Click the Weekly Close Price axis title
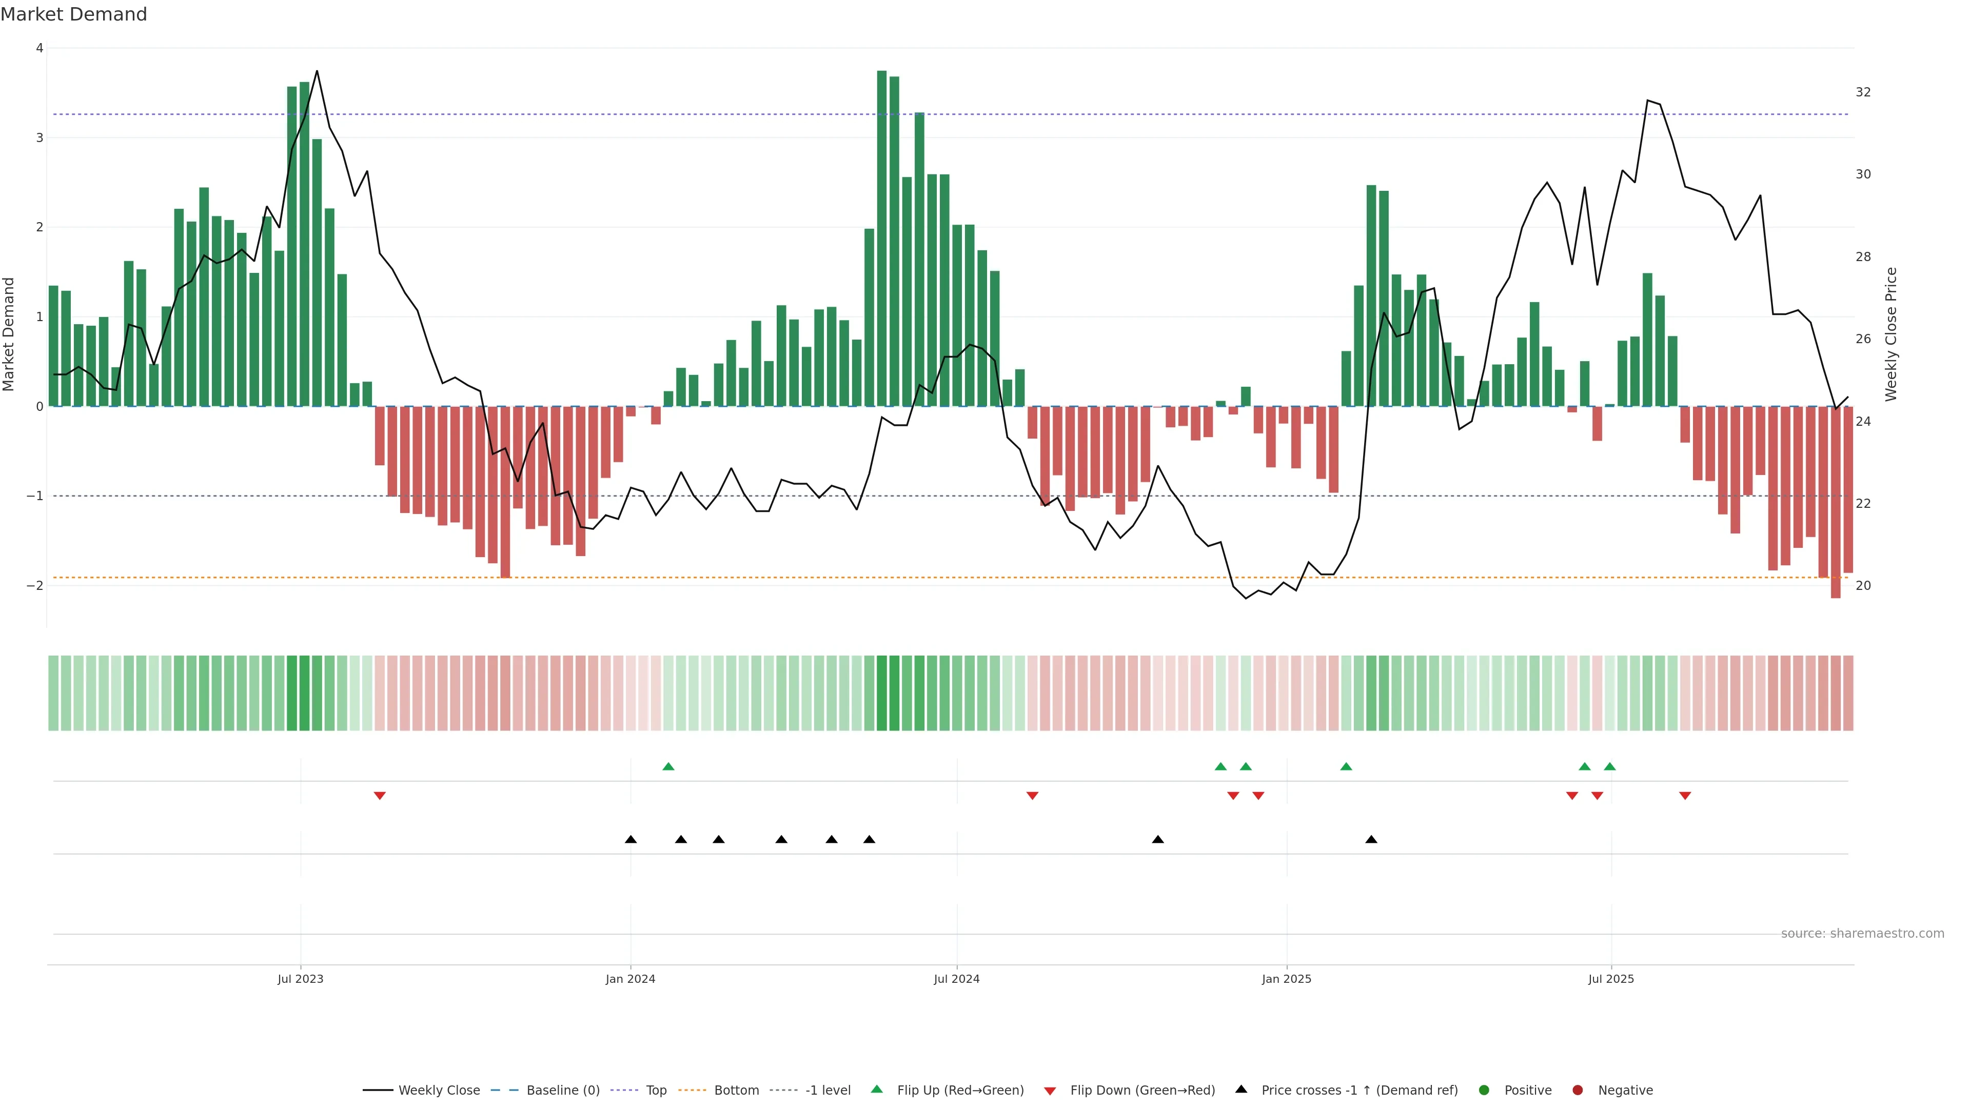Viewport: 1970px width, 1108px height. pos(1890,334)
